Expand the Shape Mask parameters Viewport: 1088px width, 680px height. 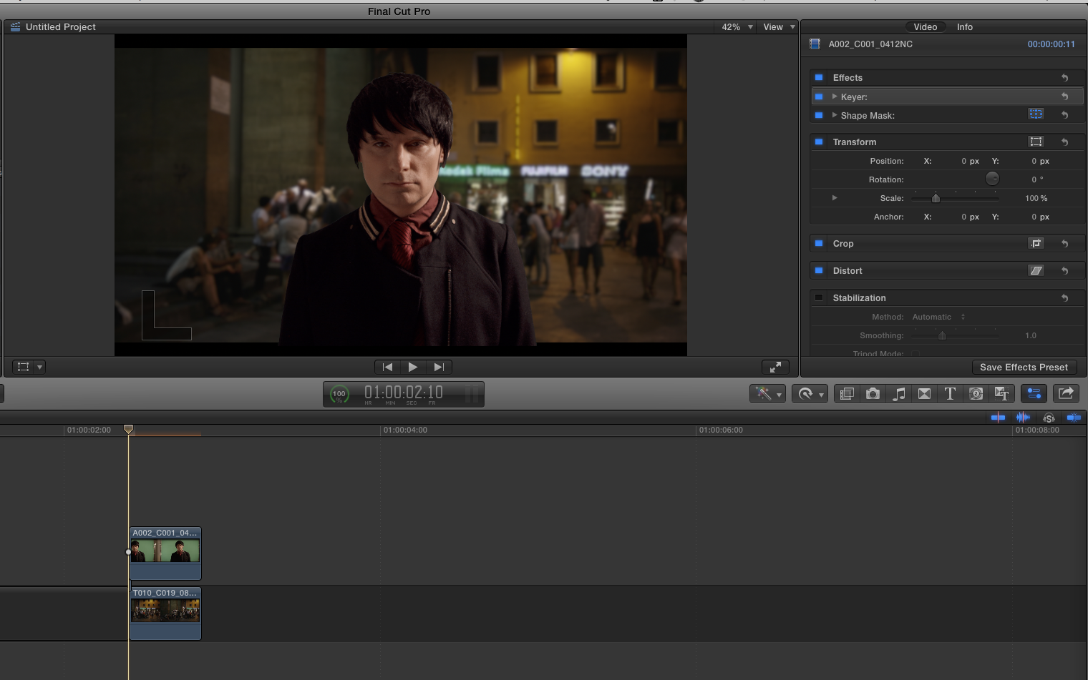835,115
